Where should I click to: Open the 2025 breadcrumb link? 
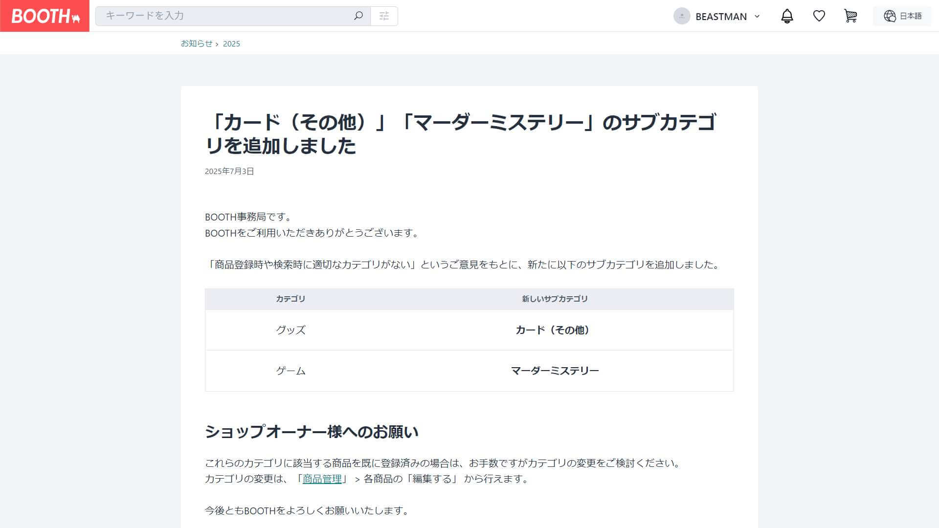231,44
